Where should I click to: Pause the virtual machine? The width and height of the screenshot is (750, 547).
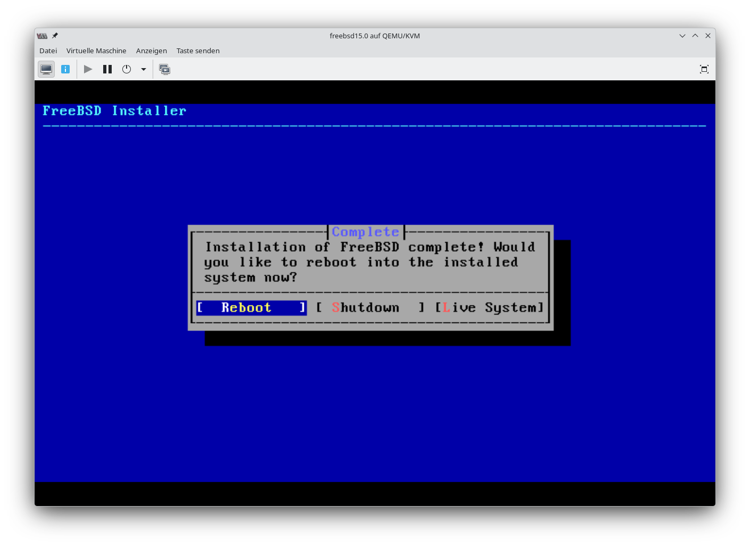pos(107,69)
